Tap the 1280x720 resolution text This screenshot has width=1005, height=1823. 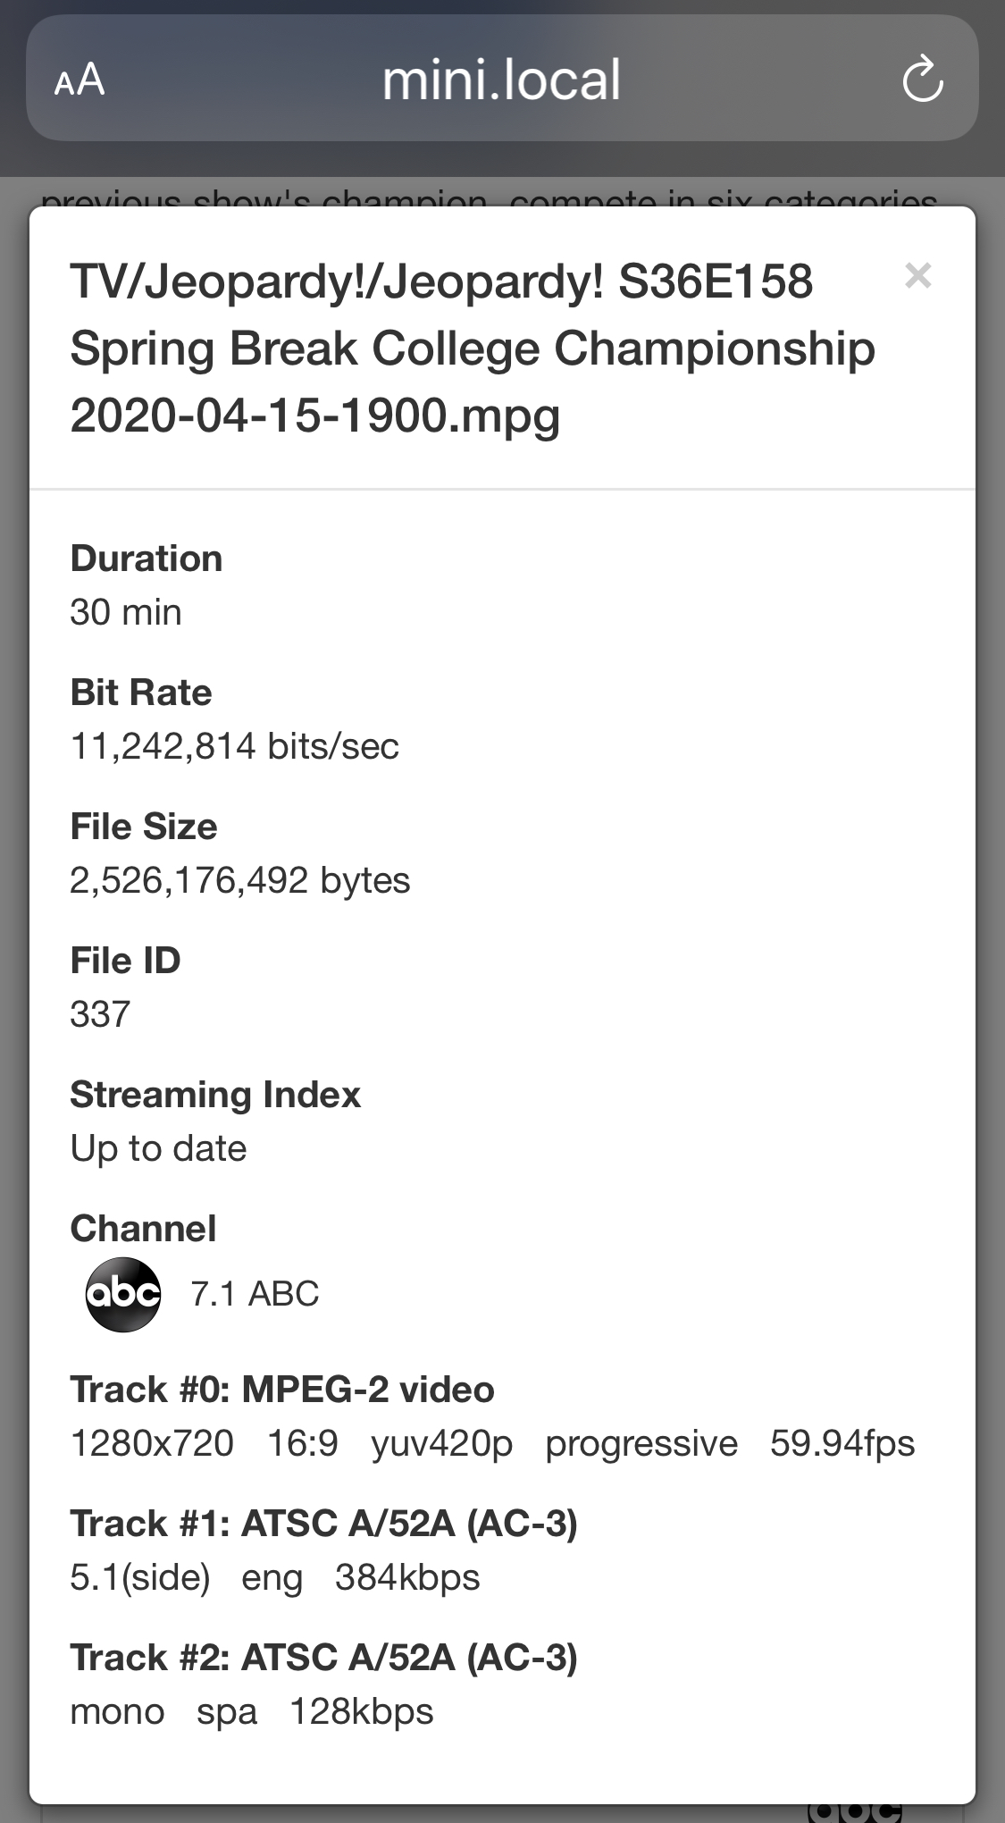click(x=152, y=1443)
